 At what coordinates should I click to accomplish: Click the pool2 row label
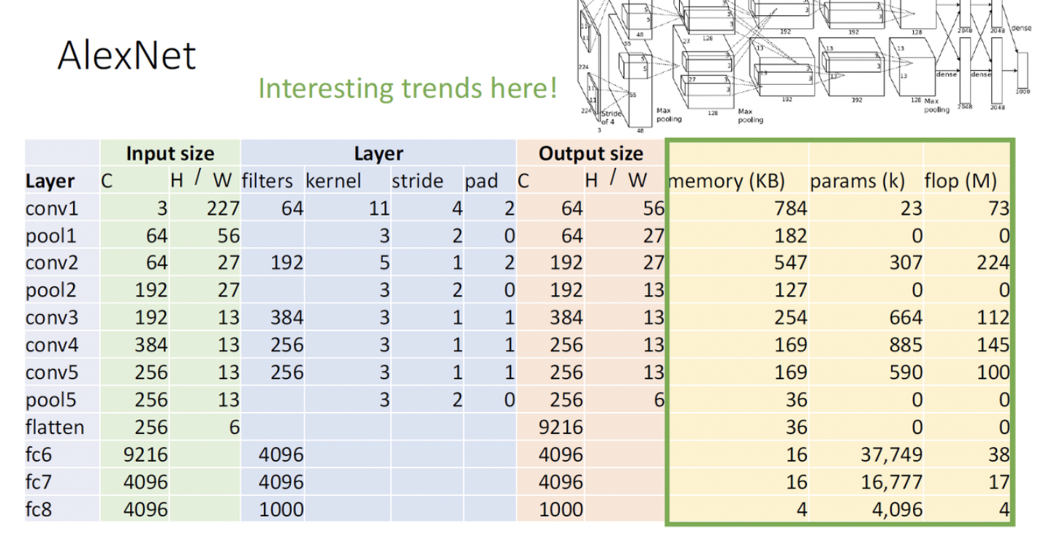[x=50, y=290]
